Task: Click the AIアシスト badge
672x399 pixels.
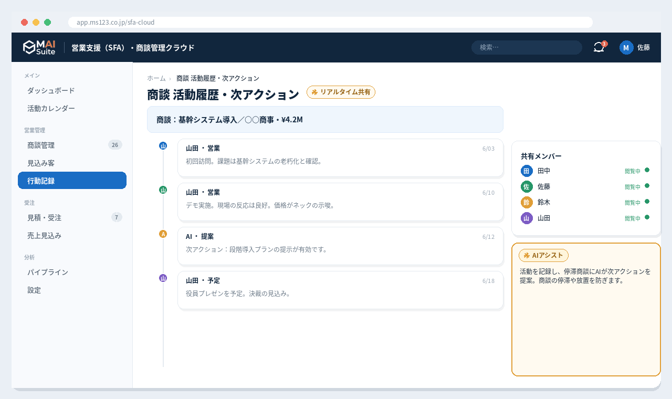Action: click(x=543, y=255)
